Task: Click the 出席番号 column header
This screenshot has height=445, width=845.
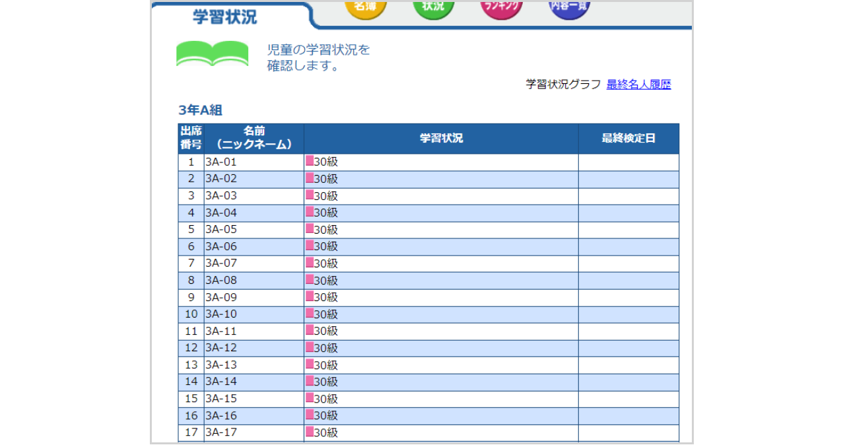Action: [191, 138]
